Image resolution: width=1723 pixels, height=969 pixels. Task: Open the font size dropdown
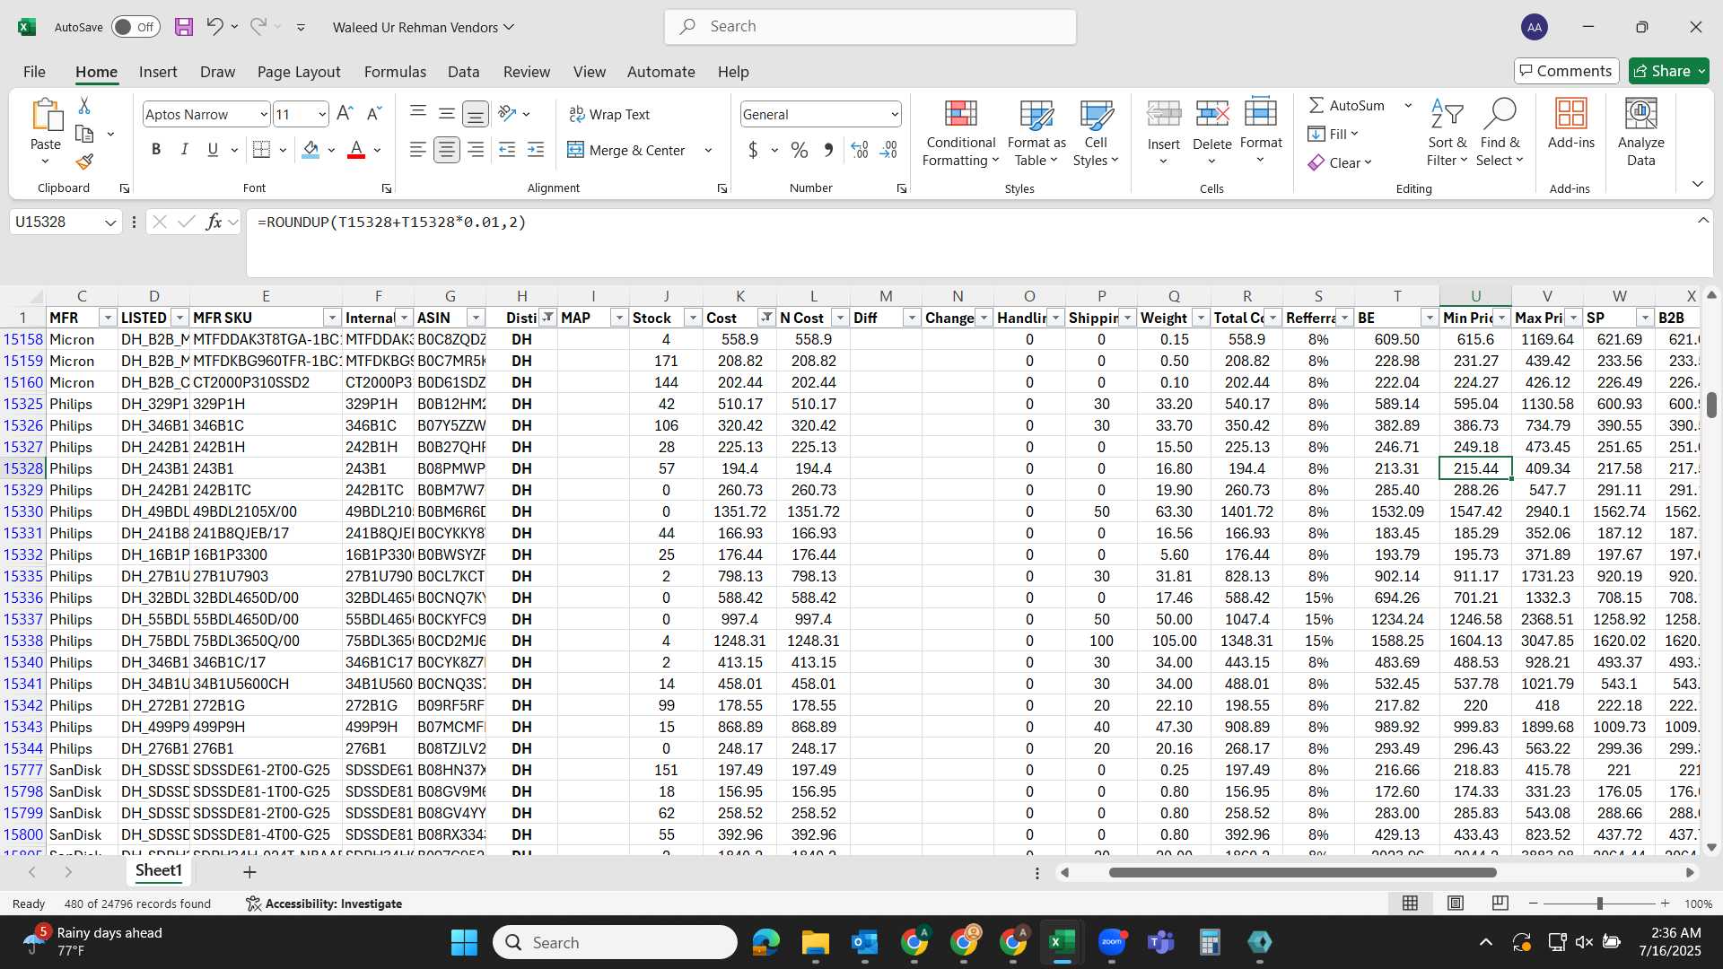coord(322,114)
